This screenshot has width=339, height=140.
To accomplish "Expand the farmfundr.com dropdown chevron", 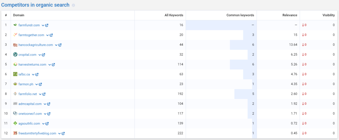I will 43,25.
